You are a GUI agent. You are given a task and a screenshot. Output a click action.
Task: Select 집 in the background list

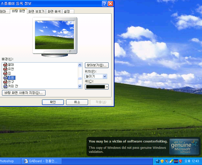tap(9, 73)
